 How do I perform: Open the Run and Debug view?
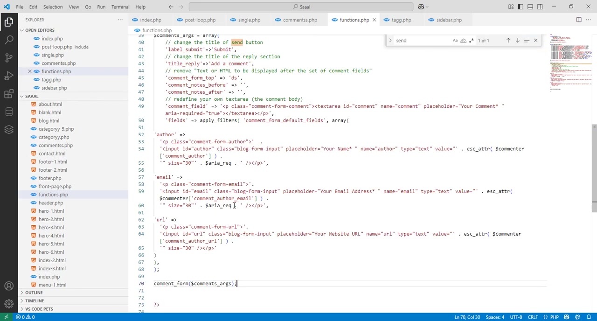[9, 76]
